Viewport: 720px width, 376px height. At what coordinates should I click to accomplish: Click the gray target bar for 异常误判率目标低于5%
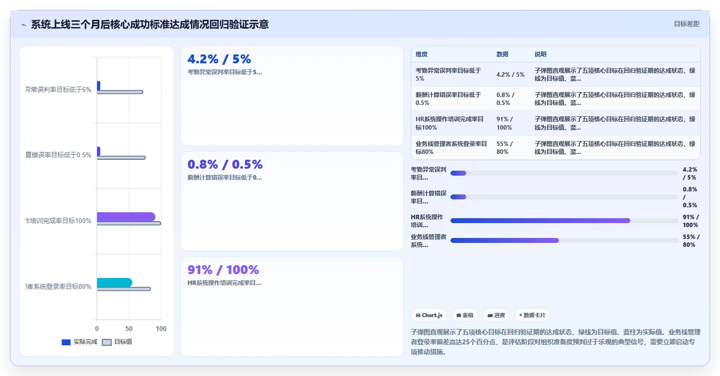point(120,92)
